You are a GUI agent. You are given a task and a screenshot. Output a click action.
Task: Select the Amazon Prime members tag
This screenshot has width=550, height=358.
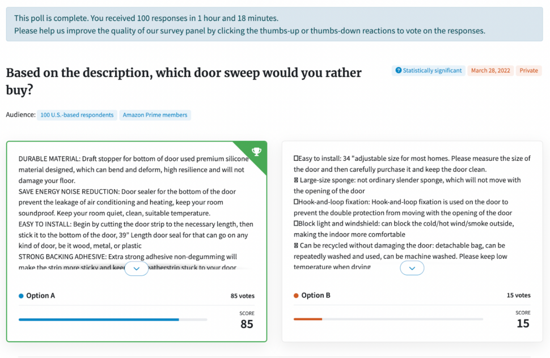point(155,115)
